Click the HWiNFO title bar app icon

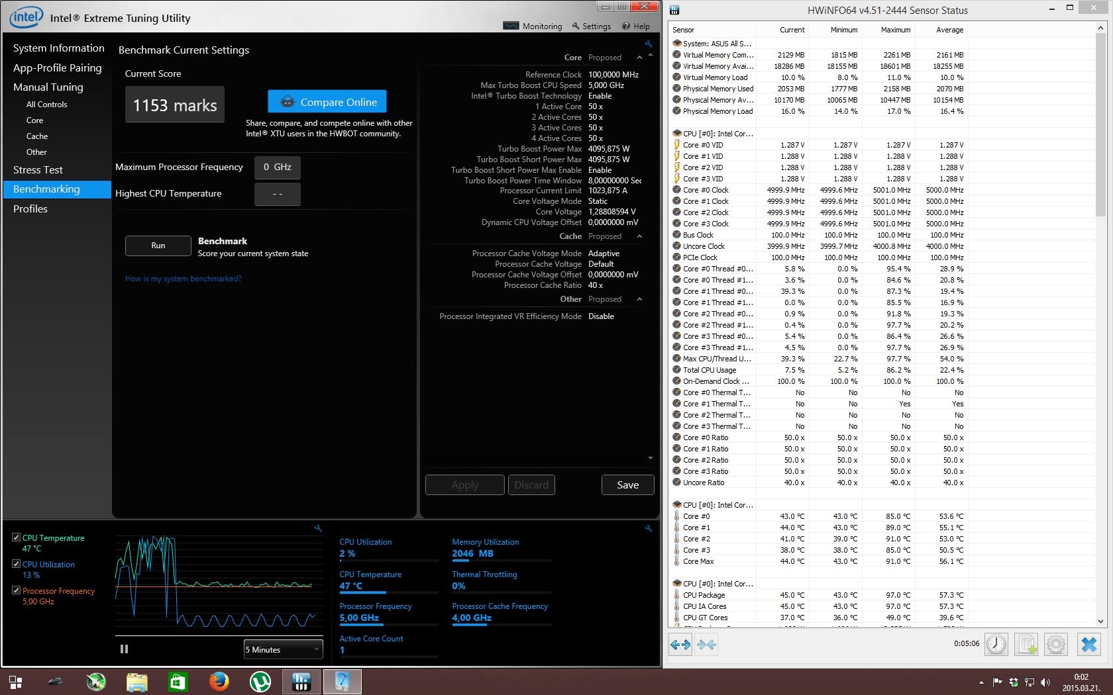coord(674,10)
